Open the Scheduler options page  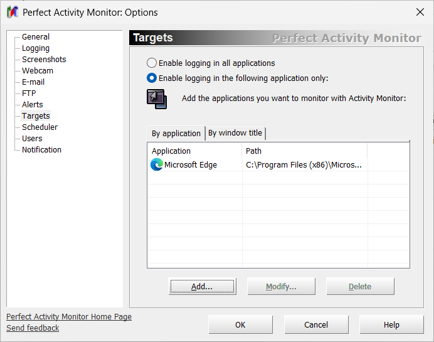pyautogui.click(x=40, y=127)
